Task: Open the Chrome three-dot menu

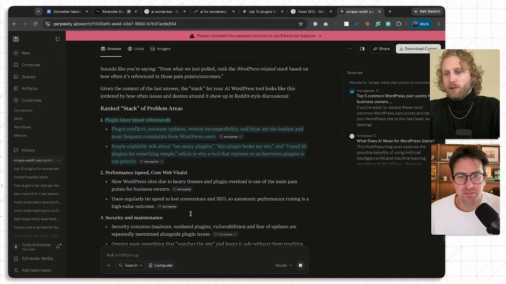Action: pyautogui.click(x=438, y=24)
